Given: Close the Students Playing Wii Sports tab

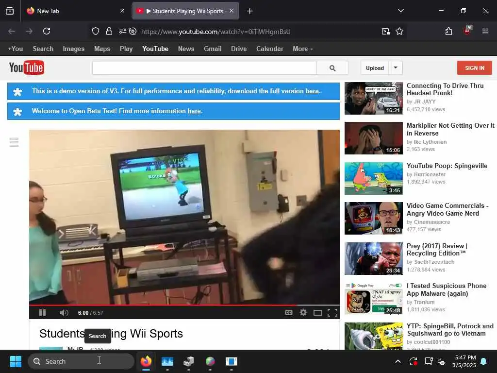Looking at the screenshot, I should pos(232,11).
